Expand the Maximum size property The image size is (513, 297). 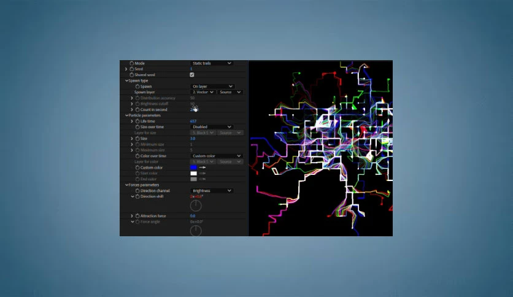click(132, 150)
